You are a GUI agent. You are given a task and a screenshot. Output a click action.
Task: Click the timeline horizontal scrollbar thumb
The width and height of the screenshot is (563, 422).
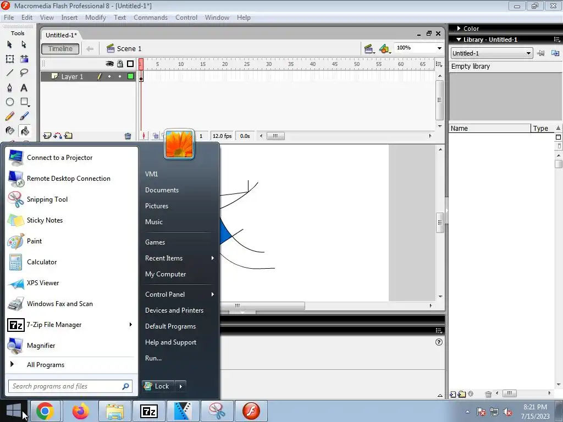(275, 136)
